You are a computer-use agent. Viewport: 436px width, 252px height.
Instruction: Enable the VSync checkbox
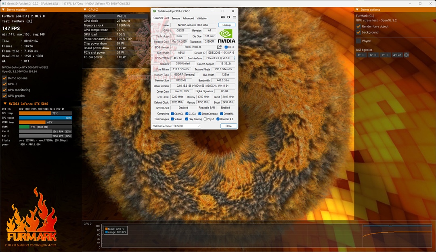point(358,41)
